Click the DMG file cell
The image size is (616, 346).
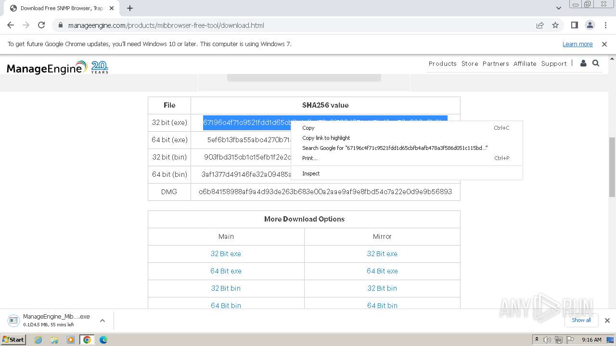pos(169,192)
